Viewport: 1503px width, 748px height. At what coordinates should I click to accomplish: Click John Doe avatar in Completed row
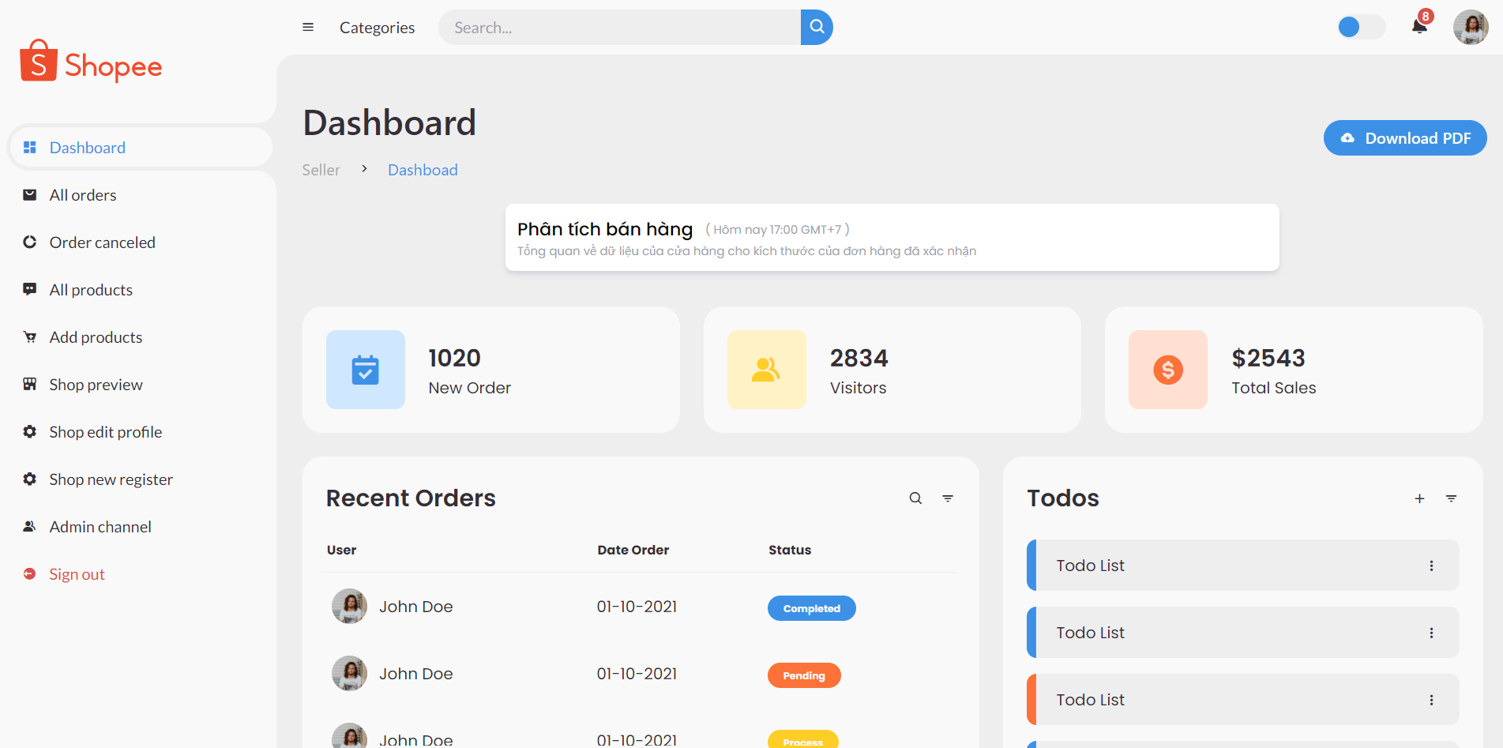pos(349,607)
